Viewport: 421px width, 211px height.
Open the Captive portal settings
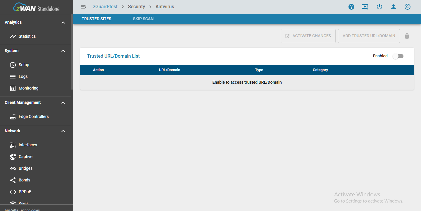click(25, 157)
